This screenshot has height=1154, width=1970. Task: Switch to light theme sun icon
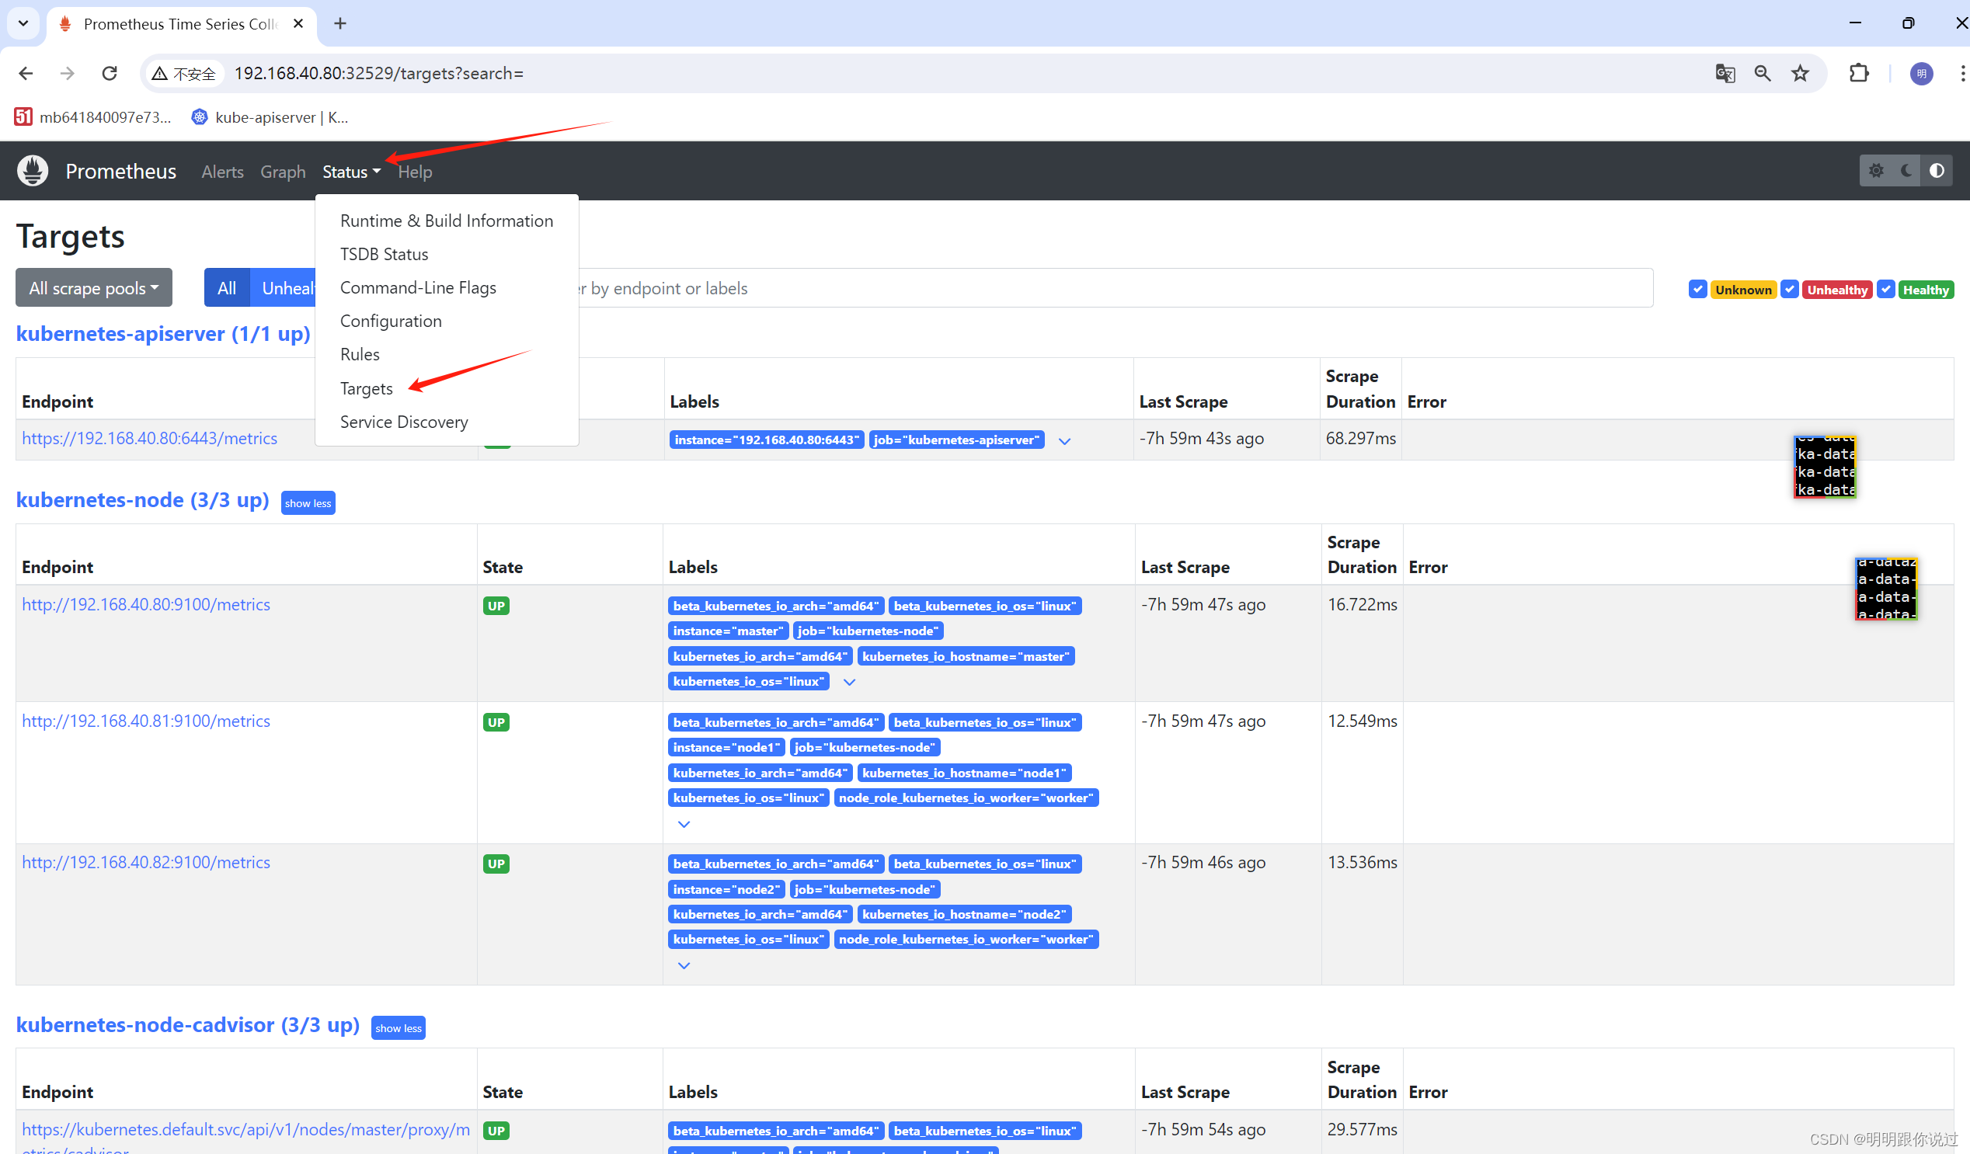(1876, 170)
